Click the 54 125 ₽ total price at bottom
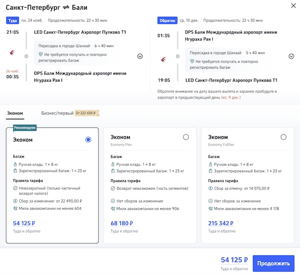 [234, 259]
